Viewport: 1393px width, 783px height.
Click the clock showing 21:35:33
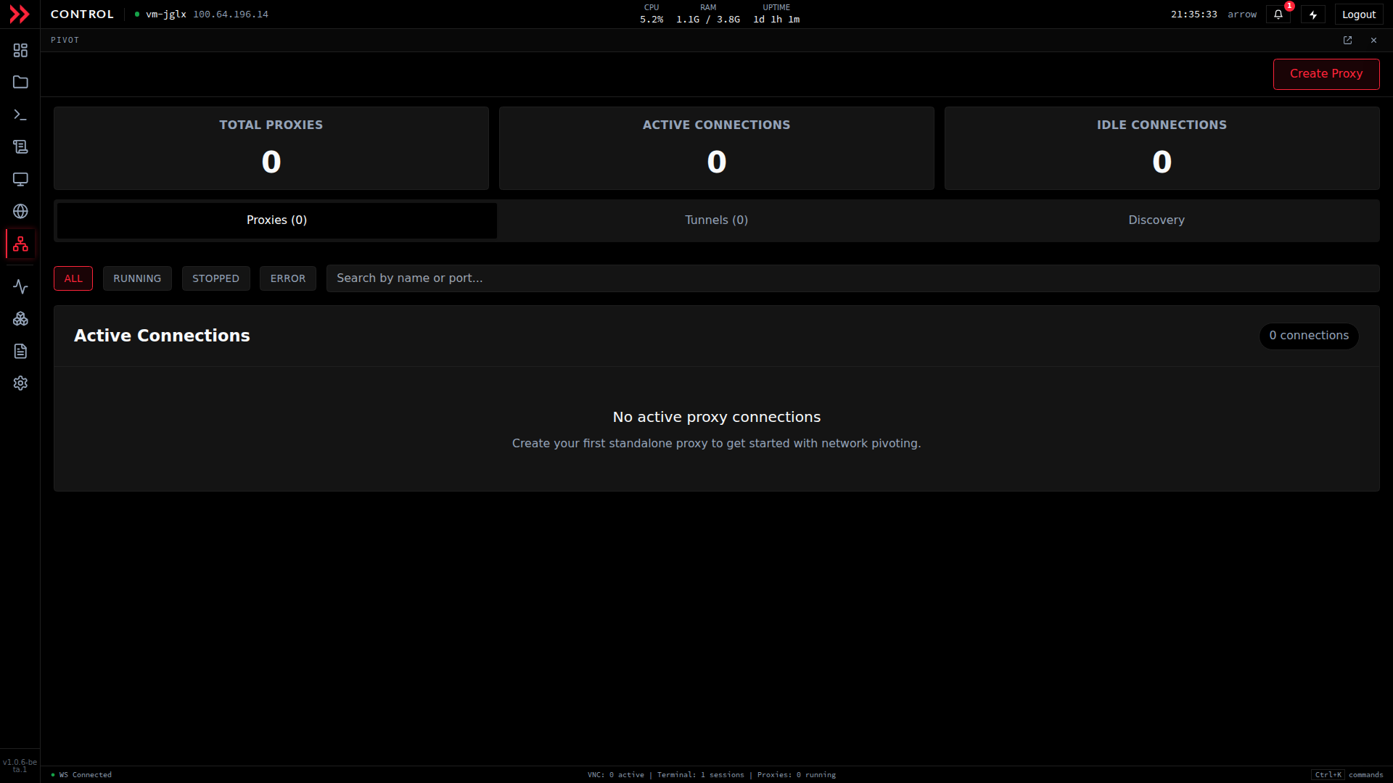(1194, 14)
